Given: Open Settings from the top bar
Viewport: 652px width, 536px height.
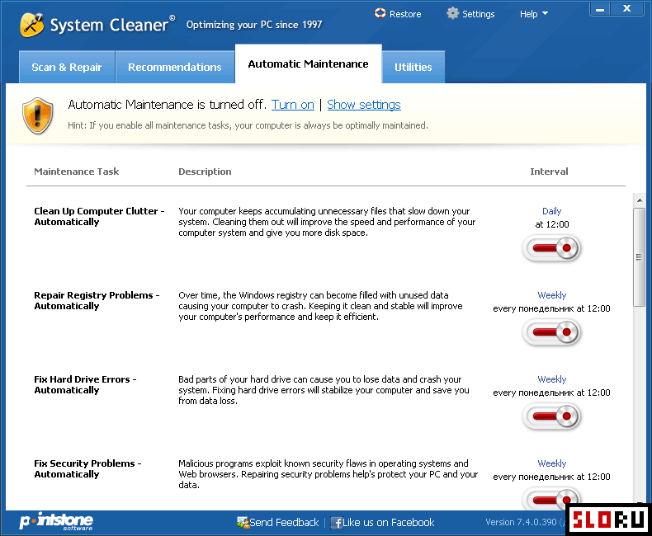Looking at the screenshot, I should pos(478,14).
